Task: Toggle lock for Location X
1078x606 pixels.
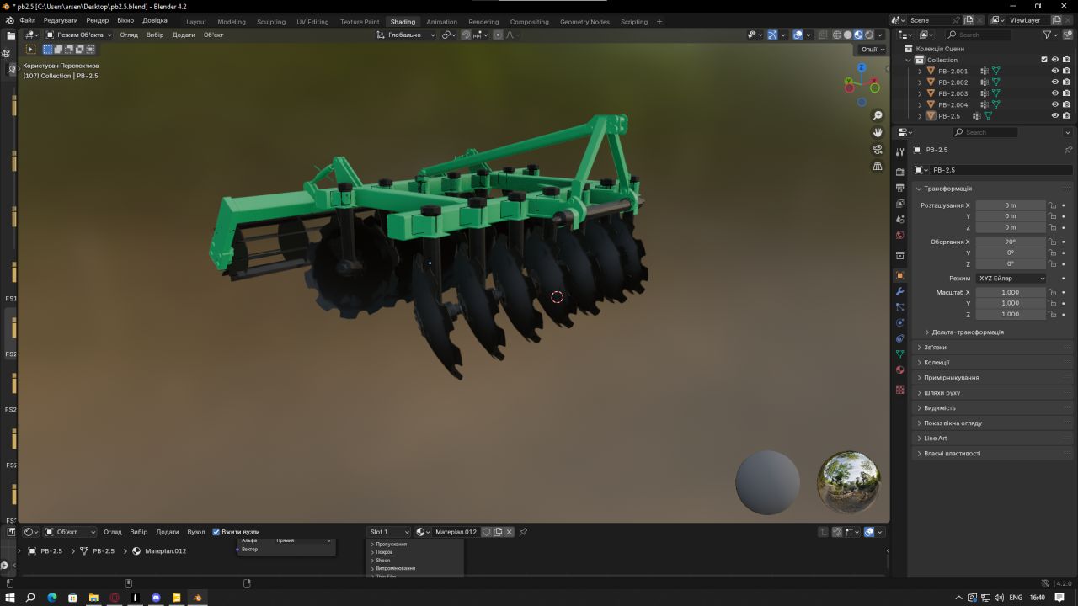Action: [1052, 205]
